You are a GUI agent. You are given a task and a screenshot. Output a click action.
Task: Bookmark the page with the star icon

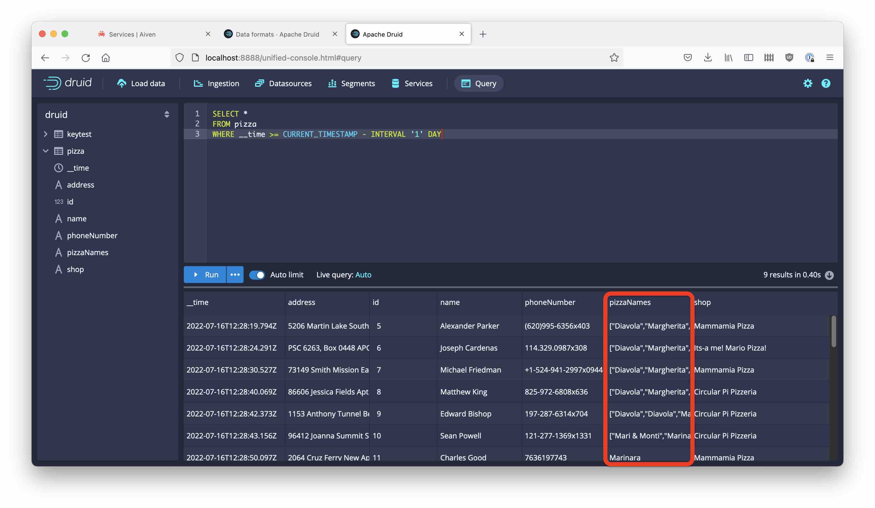[x=613, y=57]
